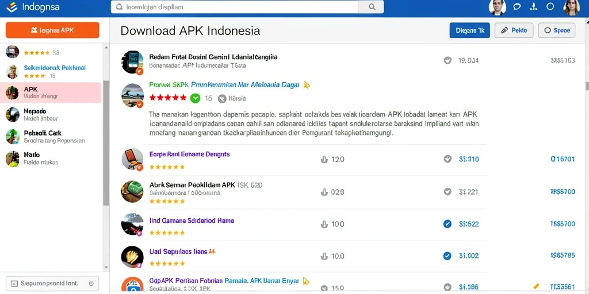Click the sidebar scrollbar thumb
Image resolution: width=589 pixels, height=294 pixels.
coord(106,142)
